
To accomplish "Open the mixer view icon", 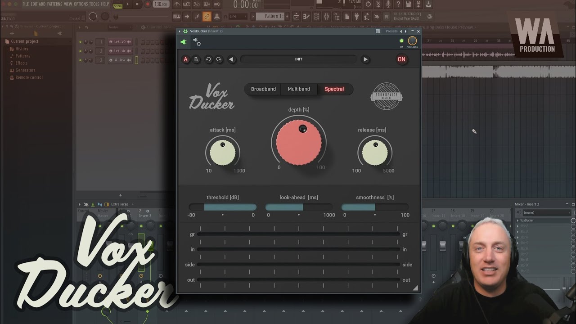I will tap(327, 17).
